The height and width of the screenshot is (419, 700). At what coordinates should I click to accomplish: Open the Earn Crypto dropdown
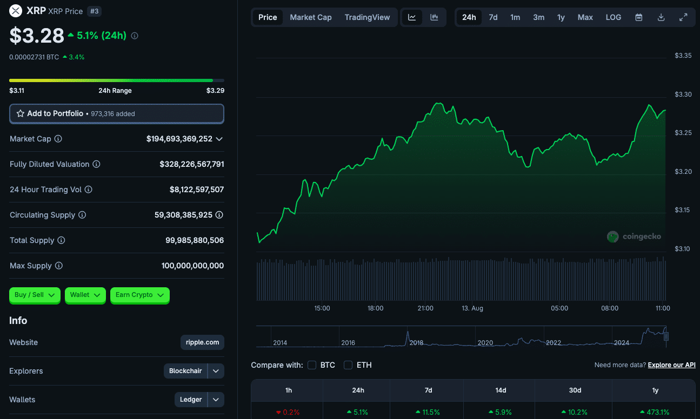point(140,295)
